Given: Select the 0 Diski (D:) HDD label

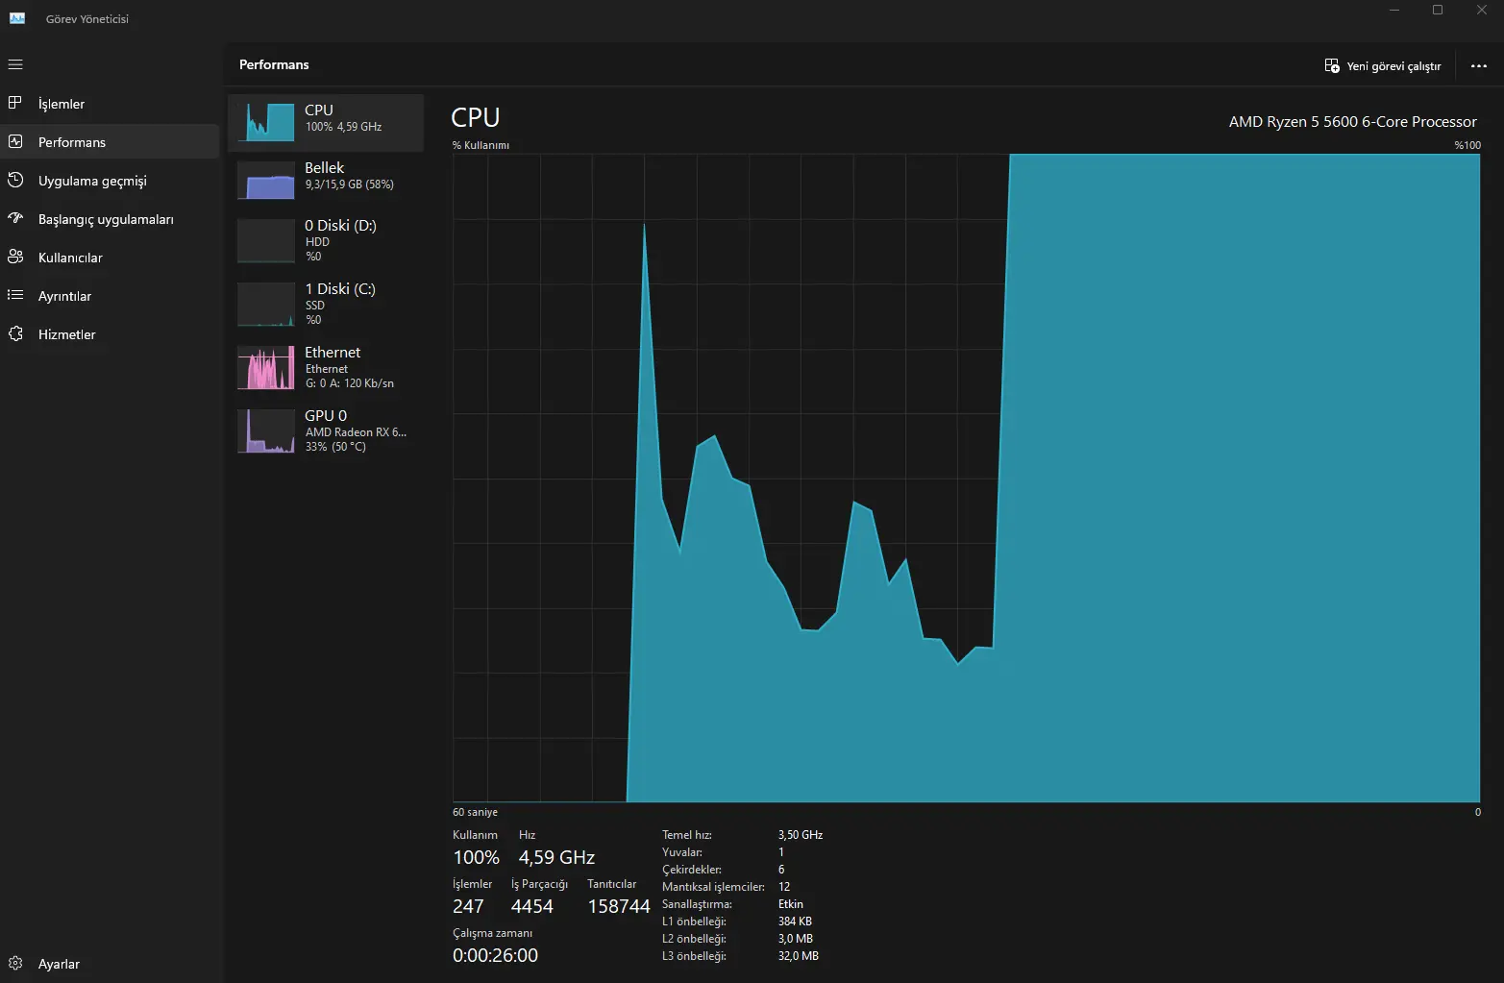Looking at the screenshot, I should (317, 242).
